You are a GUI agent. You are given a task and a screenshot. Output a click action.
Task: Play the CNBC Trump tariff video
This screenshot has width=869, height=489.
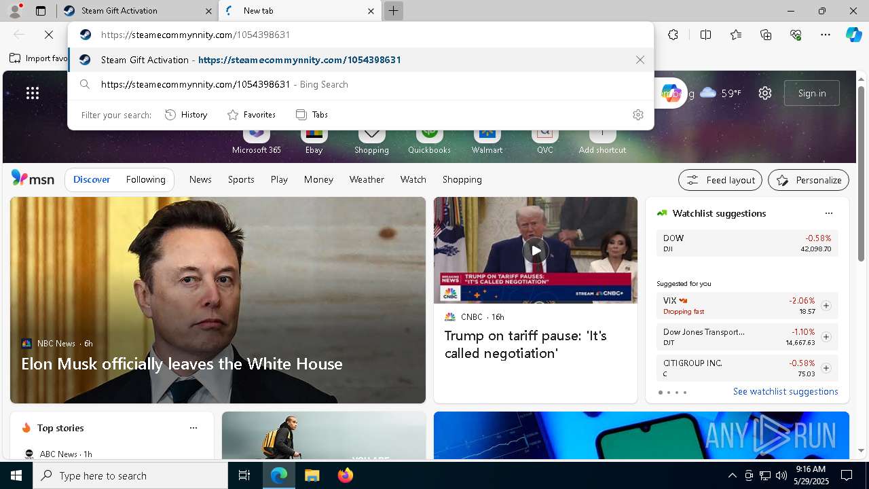tap(536, 250)
